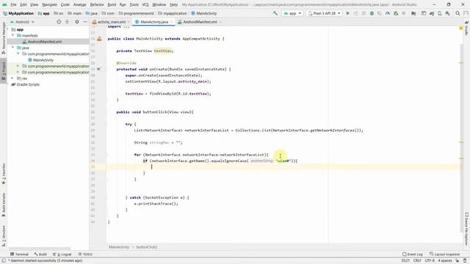Open the Logcat tool window

click(62, 254)
